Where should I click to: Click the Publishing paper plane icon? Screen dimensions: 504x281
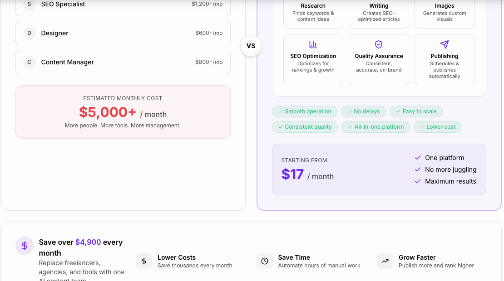[x=445, y=44]
